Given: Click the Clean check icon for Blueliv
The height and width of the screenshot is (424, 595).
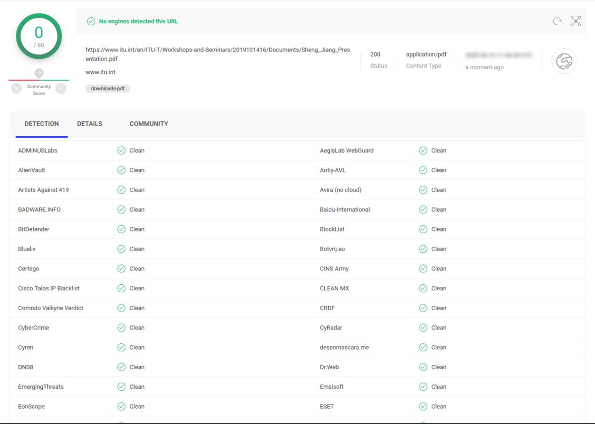Looking at the screenshot, I should pyautogui.click(x=121, y=249).
